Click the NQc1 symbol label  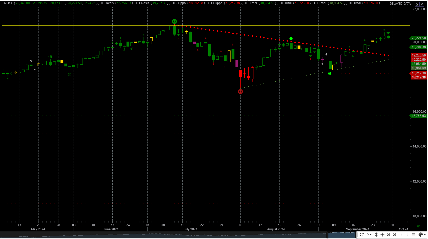pos(8,3)
